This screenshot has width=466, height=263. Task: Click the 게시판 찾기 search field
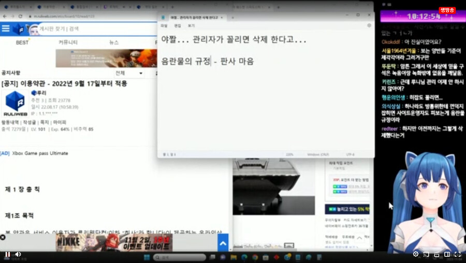[x=78, y=29]
